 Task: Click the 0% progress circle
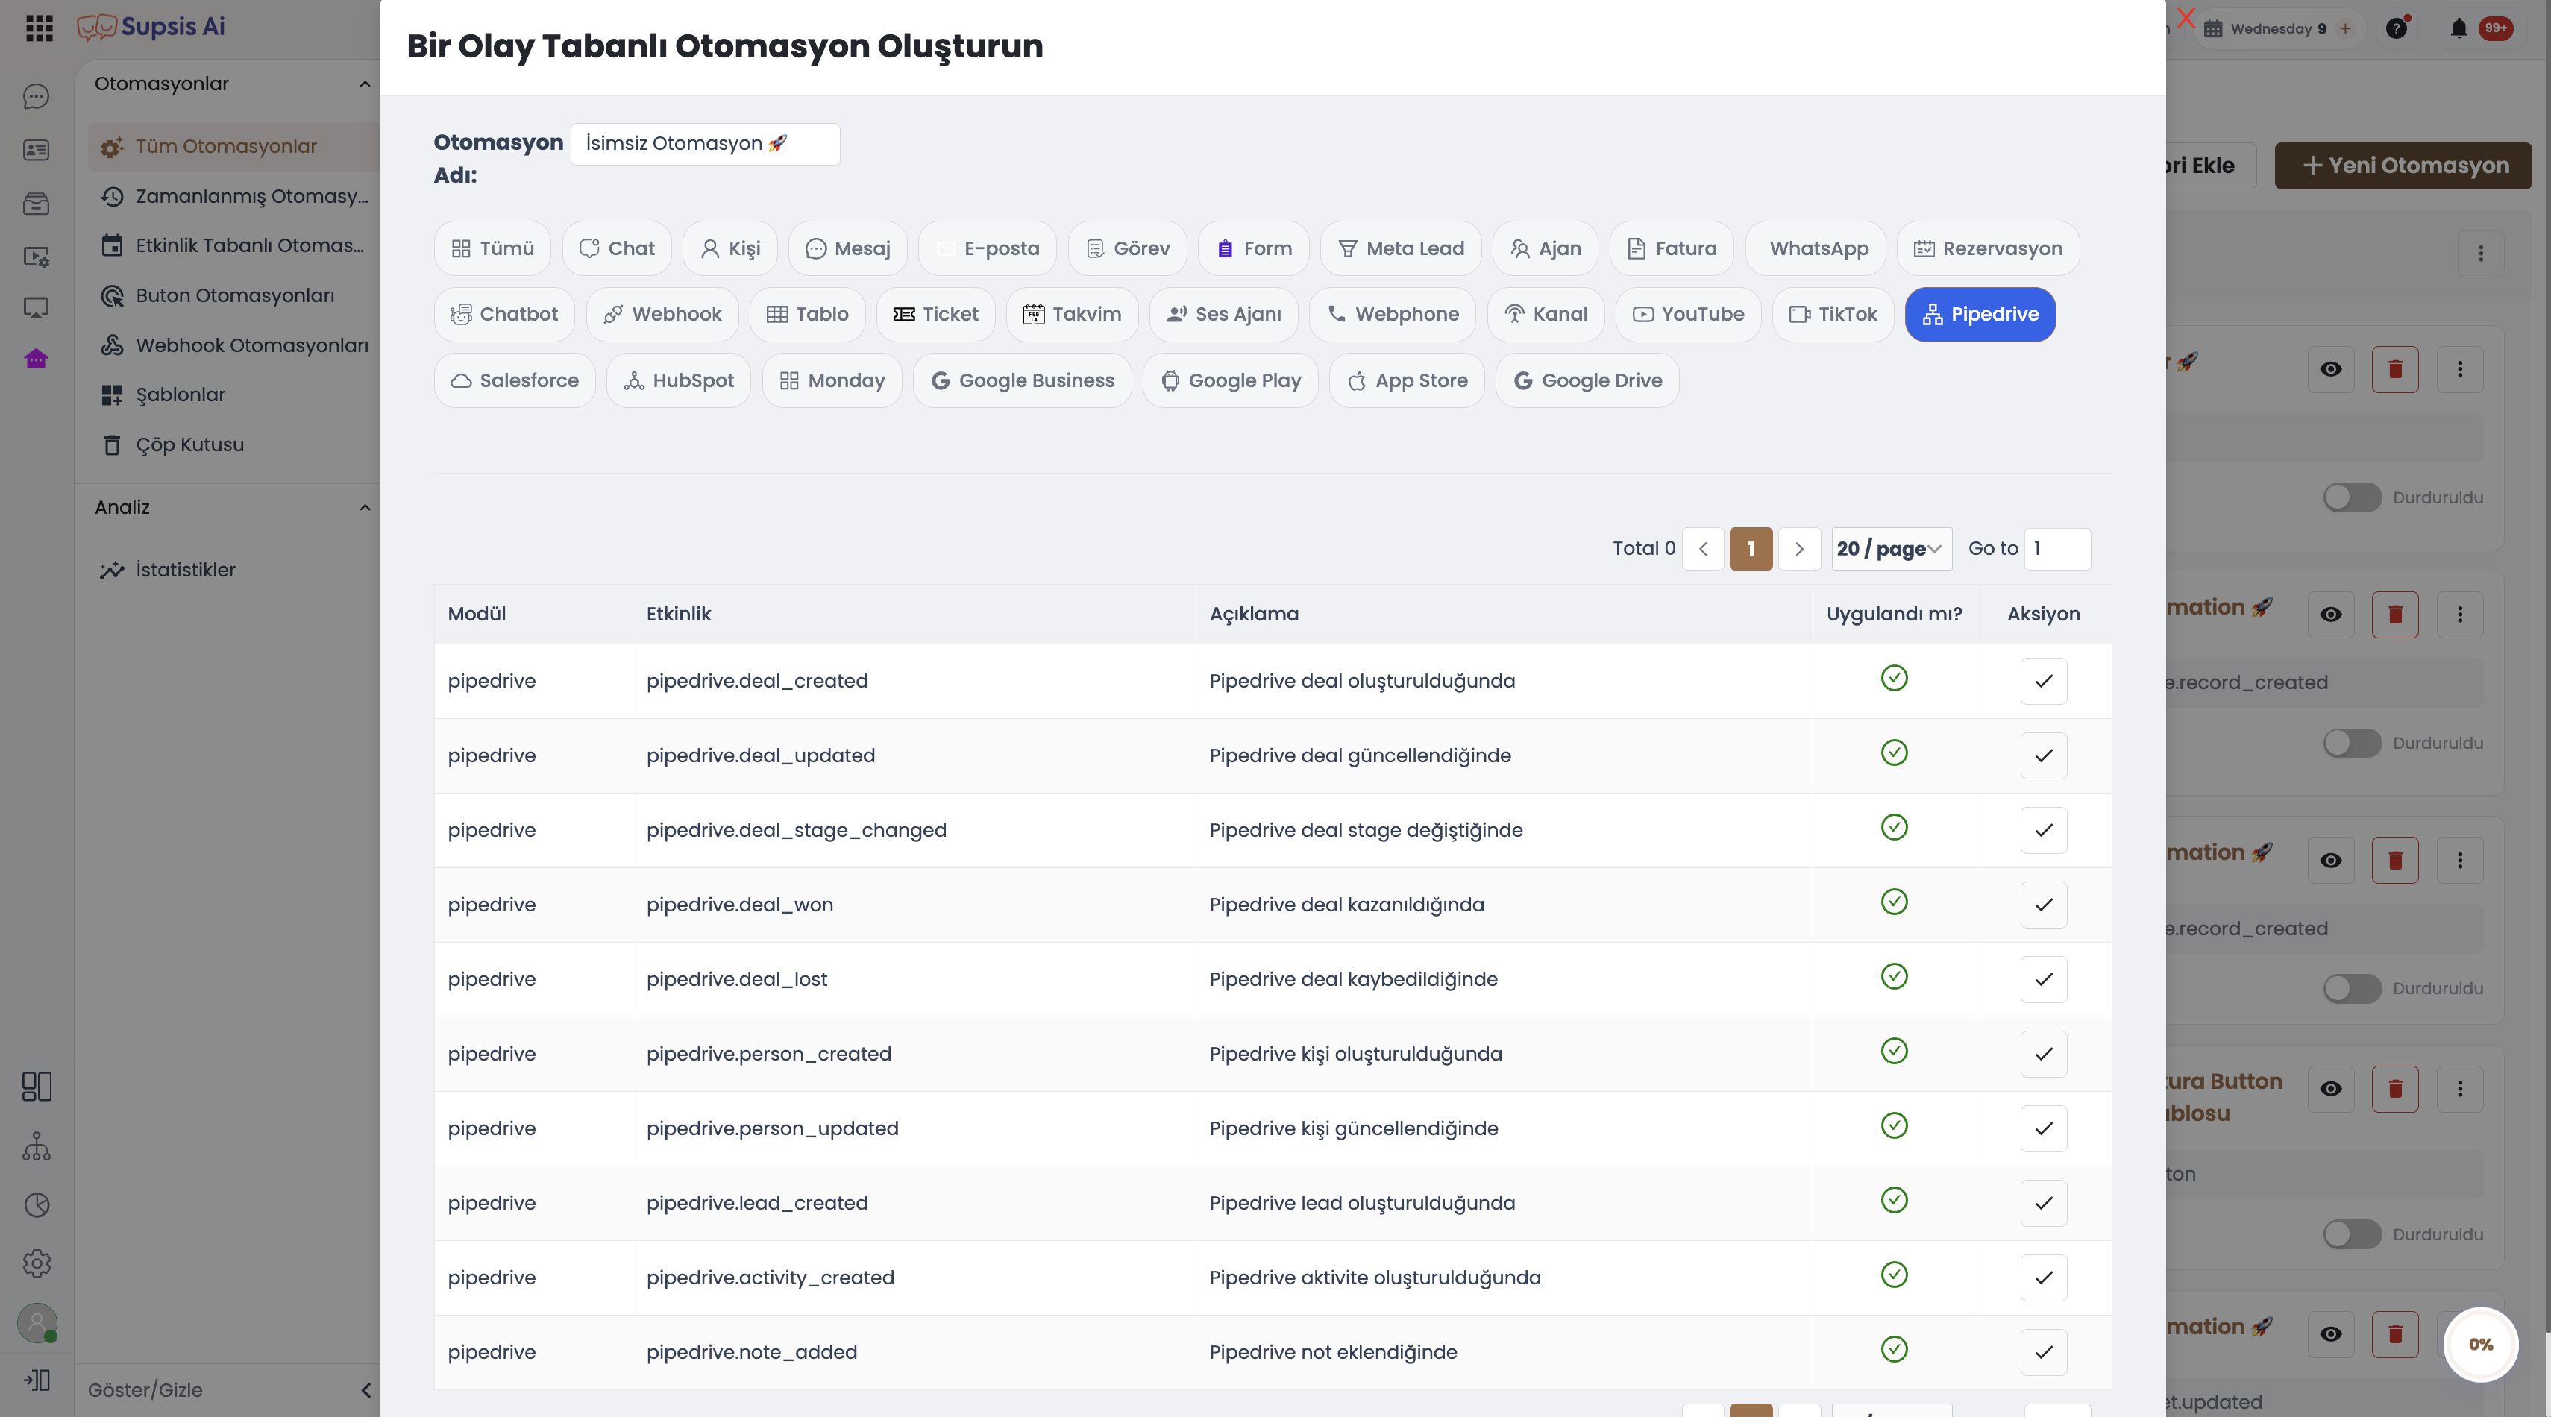[2481, 1345]
